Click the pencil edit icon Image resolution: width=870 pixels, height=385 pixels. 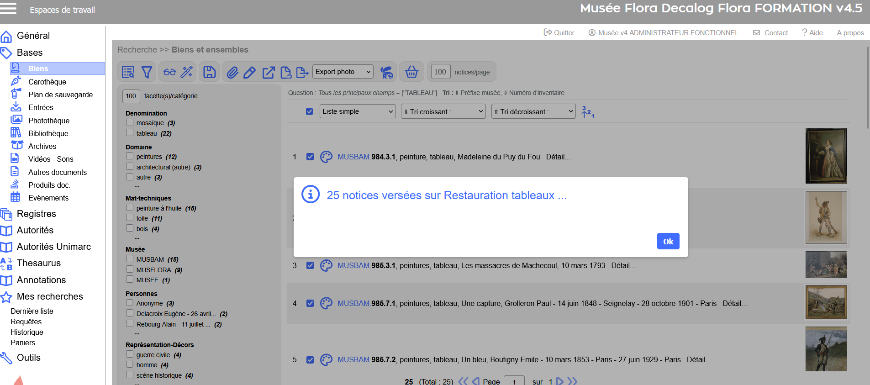[x=249, y=72]
